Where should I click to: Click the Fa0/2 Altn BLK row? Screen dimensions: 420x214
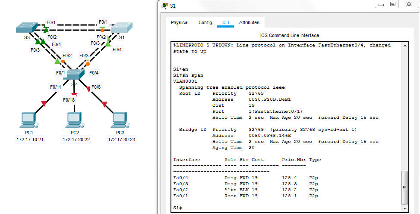point(246,190)
